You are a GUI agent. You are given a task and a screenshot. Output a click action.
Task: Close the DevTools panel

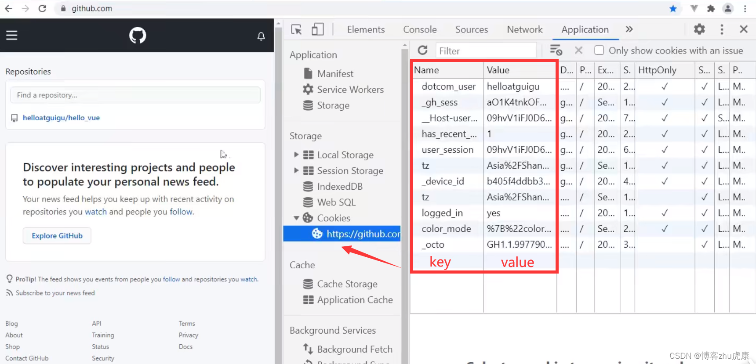pos(744,29)
